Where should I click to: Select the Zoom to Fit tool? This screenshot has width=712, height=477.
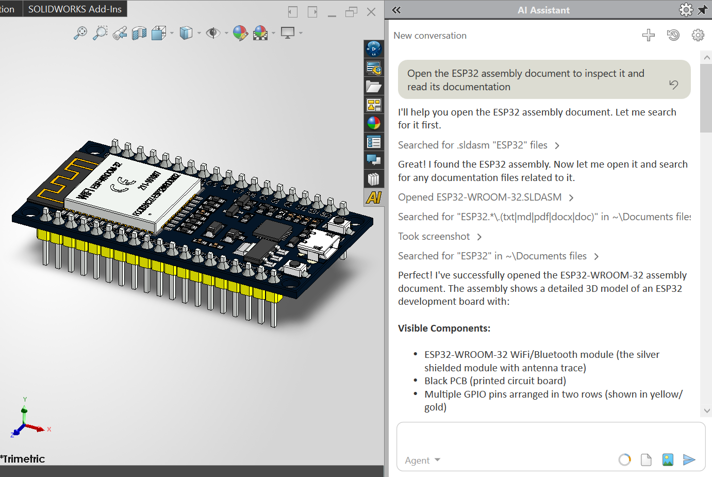coord(80,32)
